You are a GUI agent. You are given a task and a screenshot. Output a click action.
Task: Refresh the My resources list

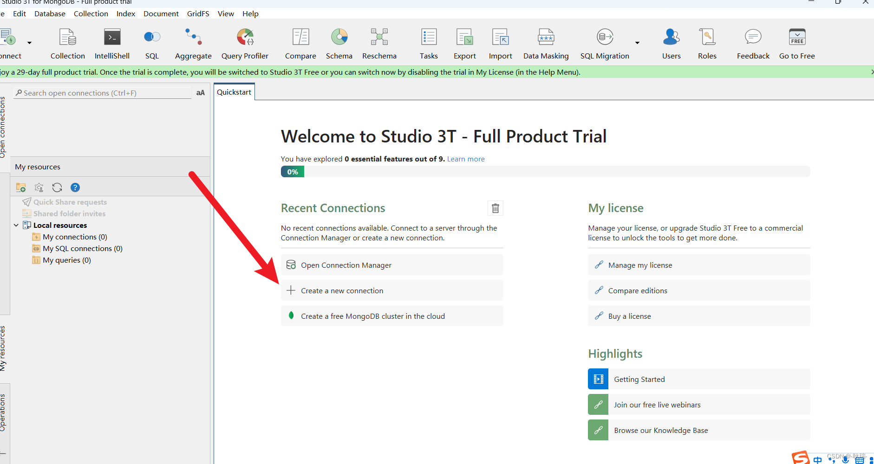click(57, 187)
